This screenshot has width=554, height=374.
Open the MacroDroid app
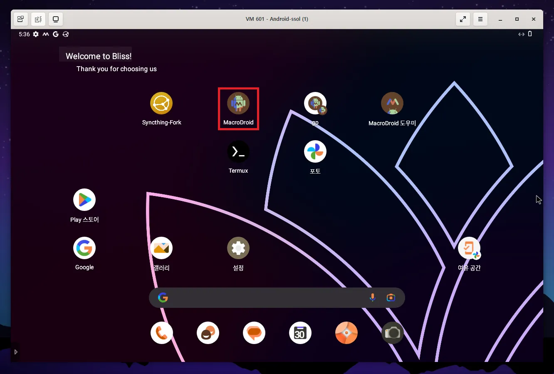[238, 103]
